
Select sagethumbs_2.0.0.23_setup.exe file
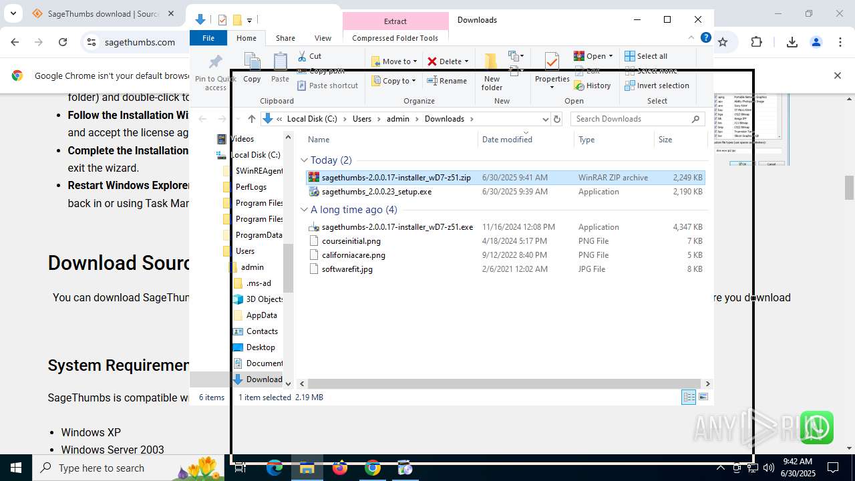tap(377, 192)
